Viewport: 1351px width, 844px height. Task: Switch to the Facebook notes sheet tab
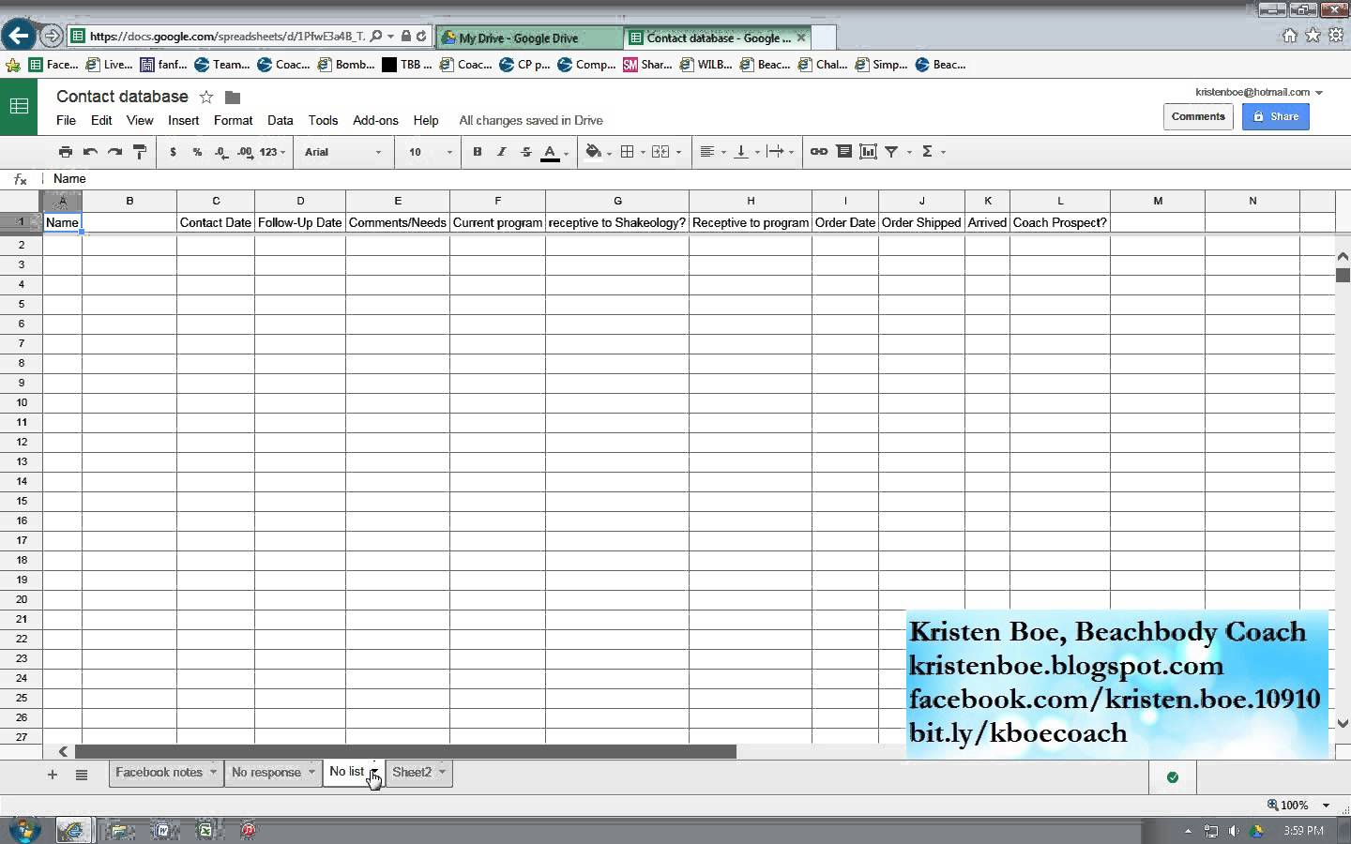[x=159, y=772]
